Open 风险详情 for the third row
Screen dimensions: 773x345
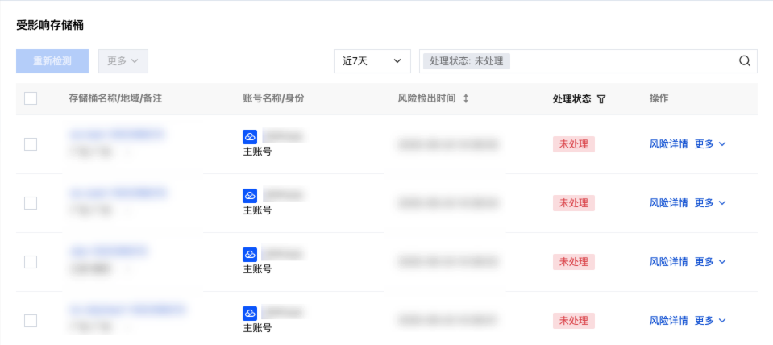click(x=668, y=262)
